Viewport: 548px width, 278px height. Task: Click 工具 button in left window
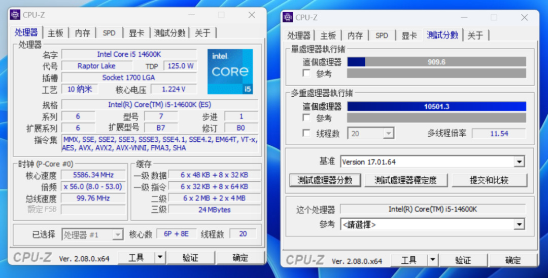click(x=136, y=258)
